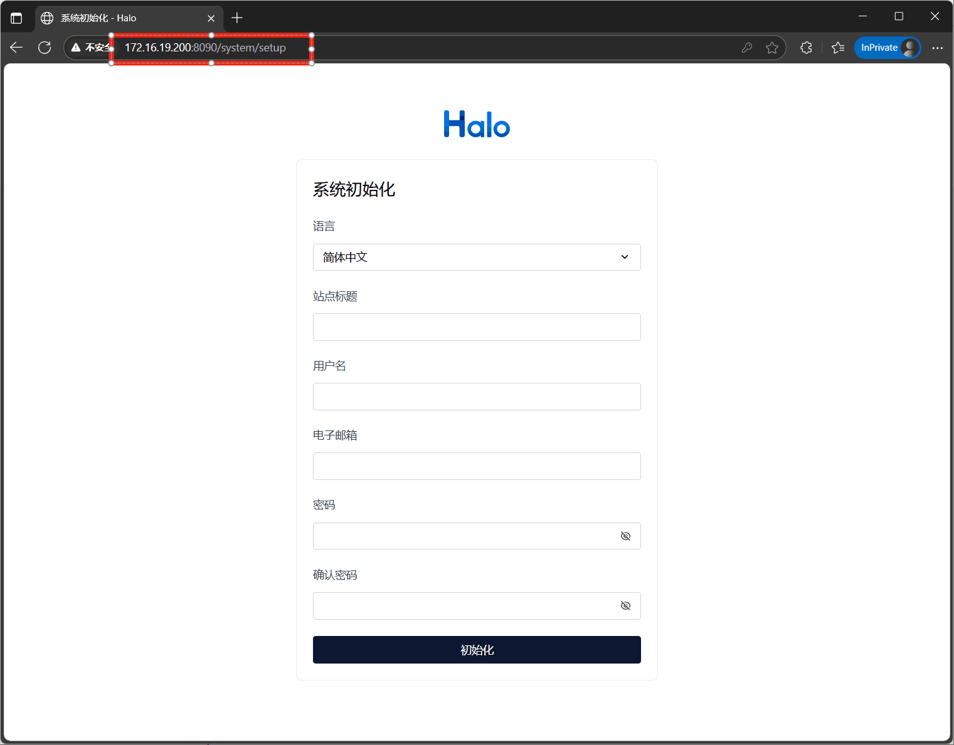Add this page to favorites star
954x745 pixels.
(772, 48)
